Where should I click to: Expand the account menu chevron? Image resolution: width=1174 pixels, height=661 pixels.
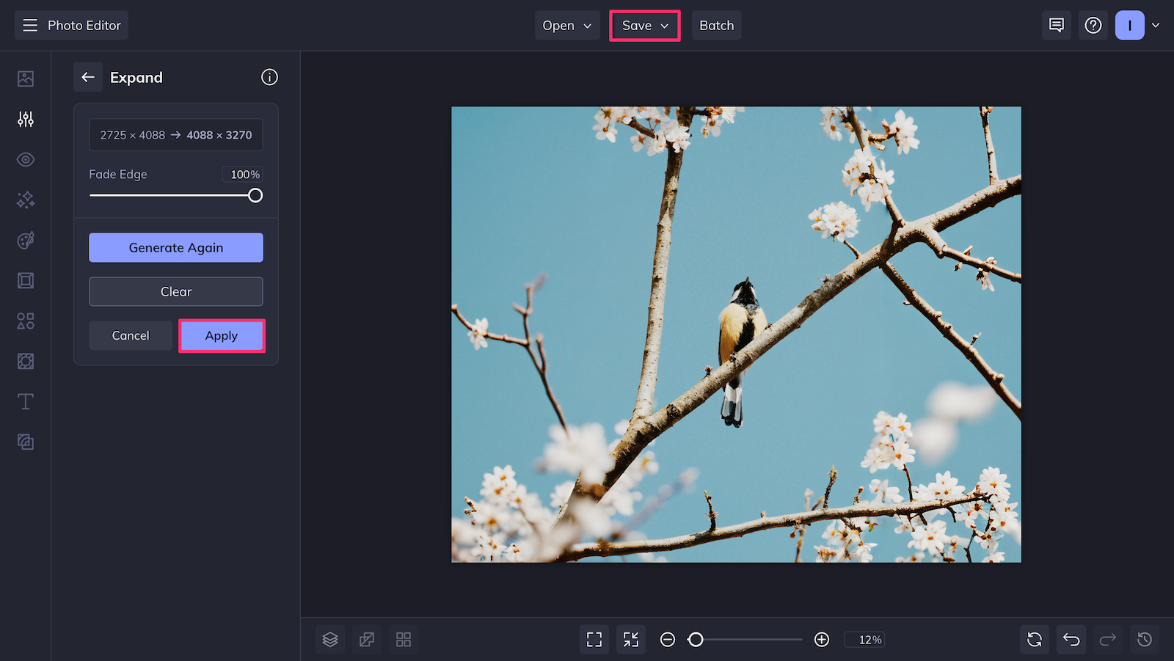[x=1156, y=25]
